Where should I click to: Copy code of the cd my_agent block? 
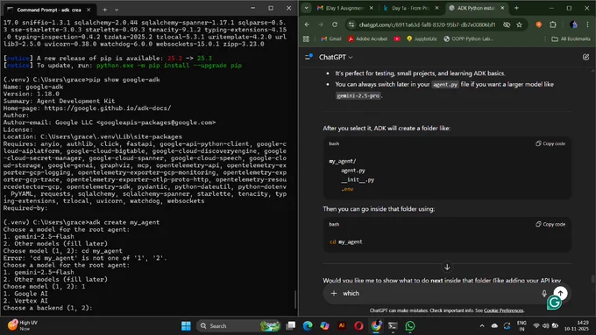550,224
